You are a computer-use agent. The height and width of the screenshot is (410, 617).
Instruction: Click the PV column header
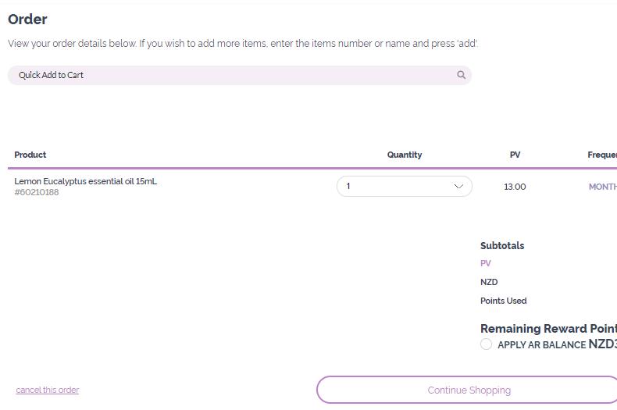515,155
